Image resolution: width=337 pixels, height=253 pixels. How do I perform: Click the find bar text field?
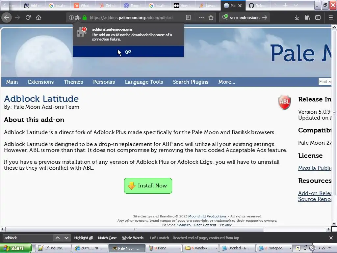pyautogui.click(x=28, y=238)
